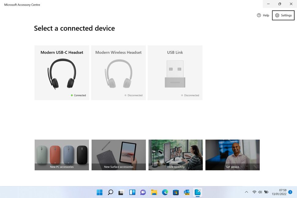
Task: Open the New PC accessories banner
Action: point(62,155)
